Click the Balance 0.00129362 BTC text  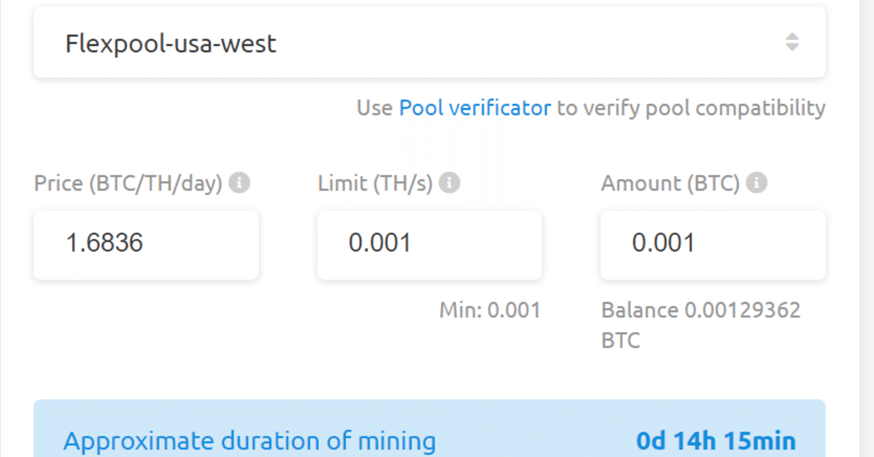tap(701, 311)
